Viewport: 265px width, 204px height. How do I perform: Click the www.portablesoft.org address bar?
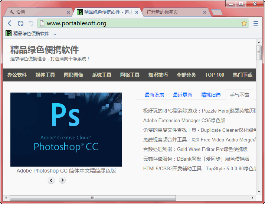pos(141,23)
